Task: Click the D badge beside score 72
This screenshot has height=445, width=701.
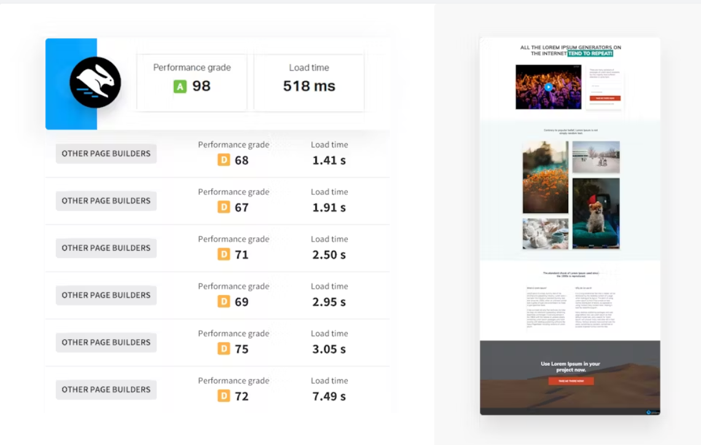Action: tap(224, 396)
